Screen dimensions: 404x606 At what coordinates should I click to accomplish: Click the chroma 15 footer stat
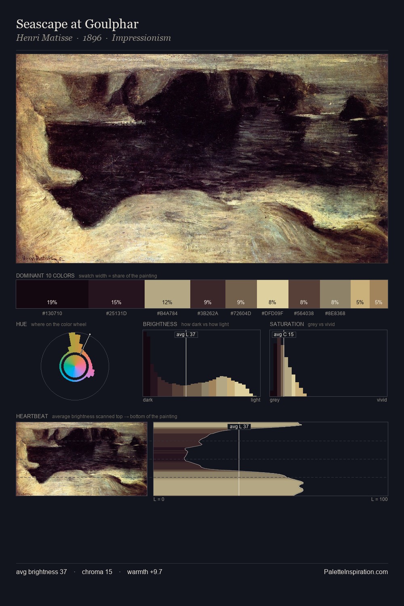coord(97,572)
